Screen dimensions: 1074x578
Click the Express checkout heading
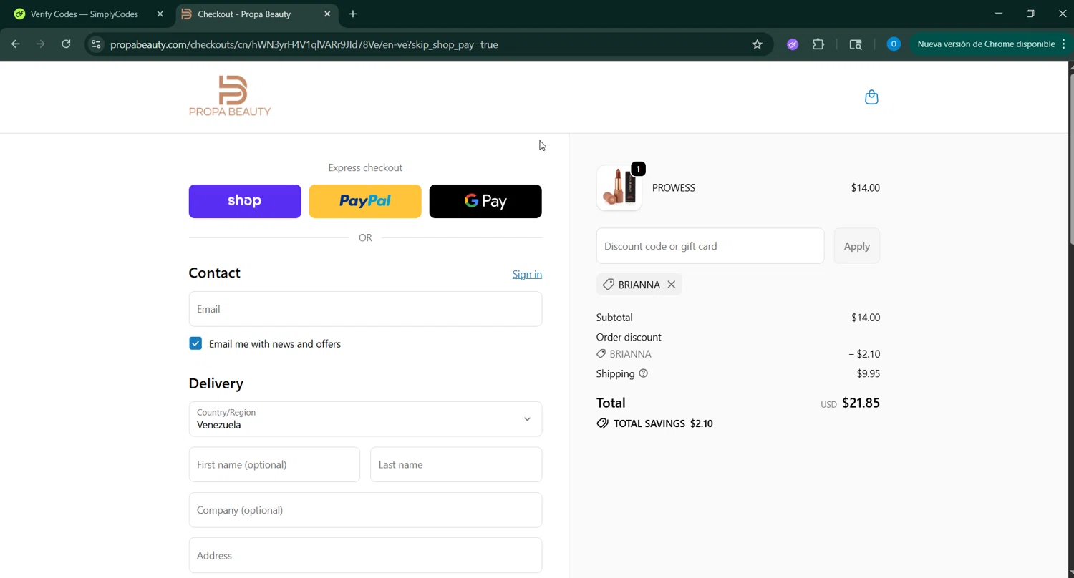click(x=365, y=167)
